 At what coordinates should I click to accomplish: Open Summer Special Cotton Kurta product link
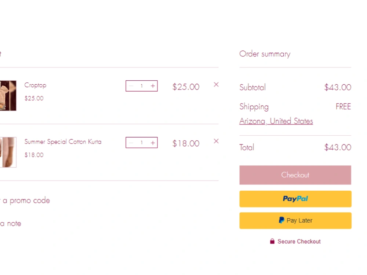coord(63,142)
